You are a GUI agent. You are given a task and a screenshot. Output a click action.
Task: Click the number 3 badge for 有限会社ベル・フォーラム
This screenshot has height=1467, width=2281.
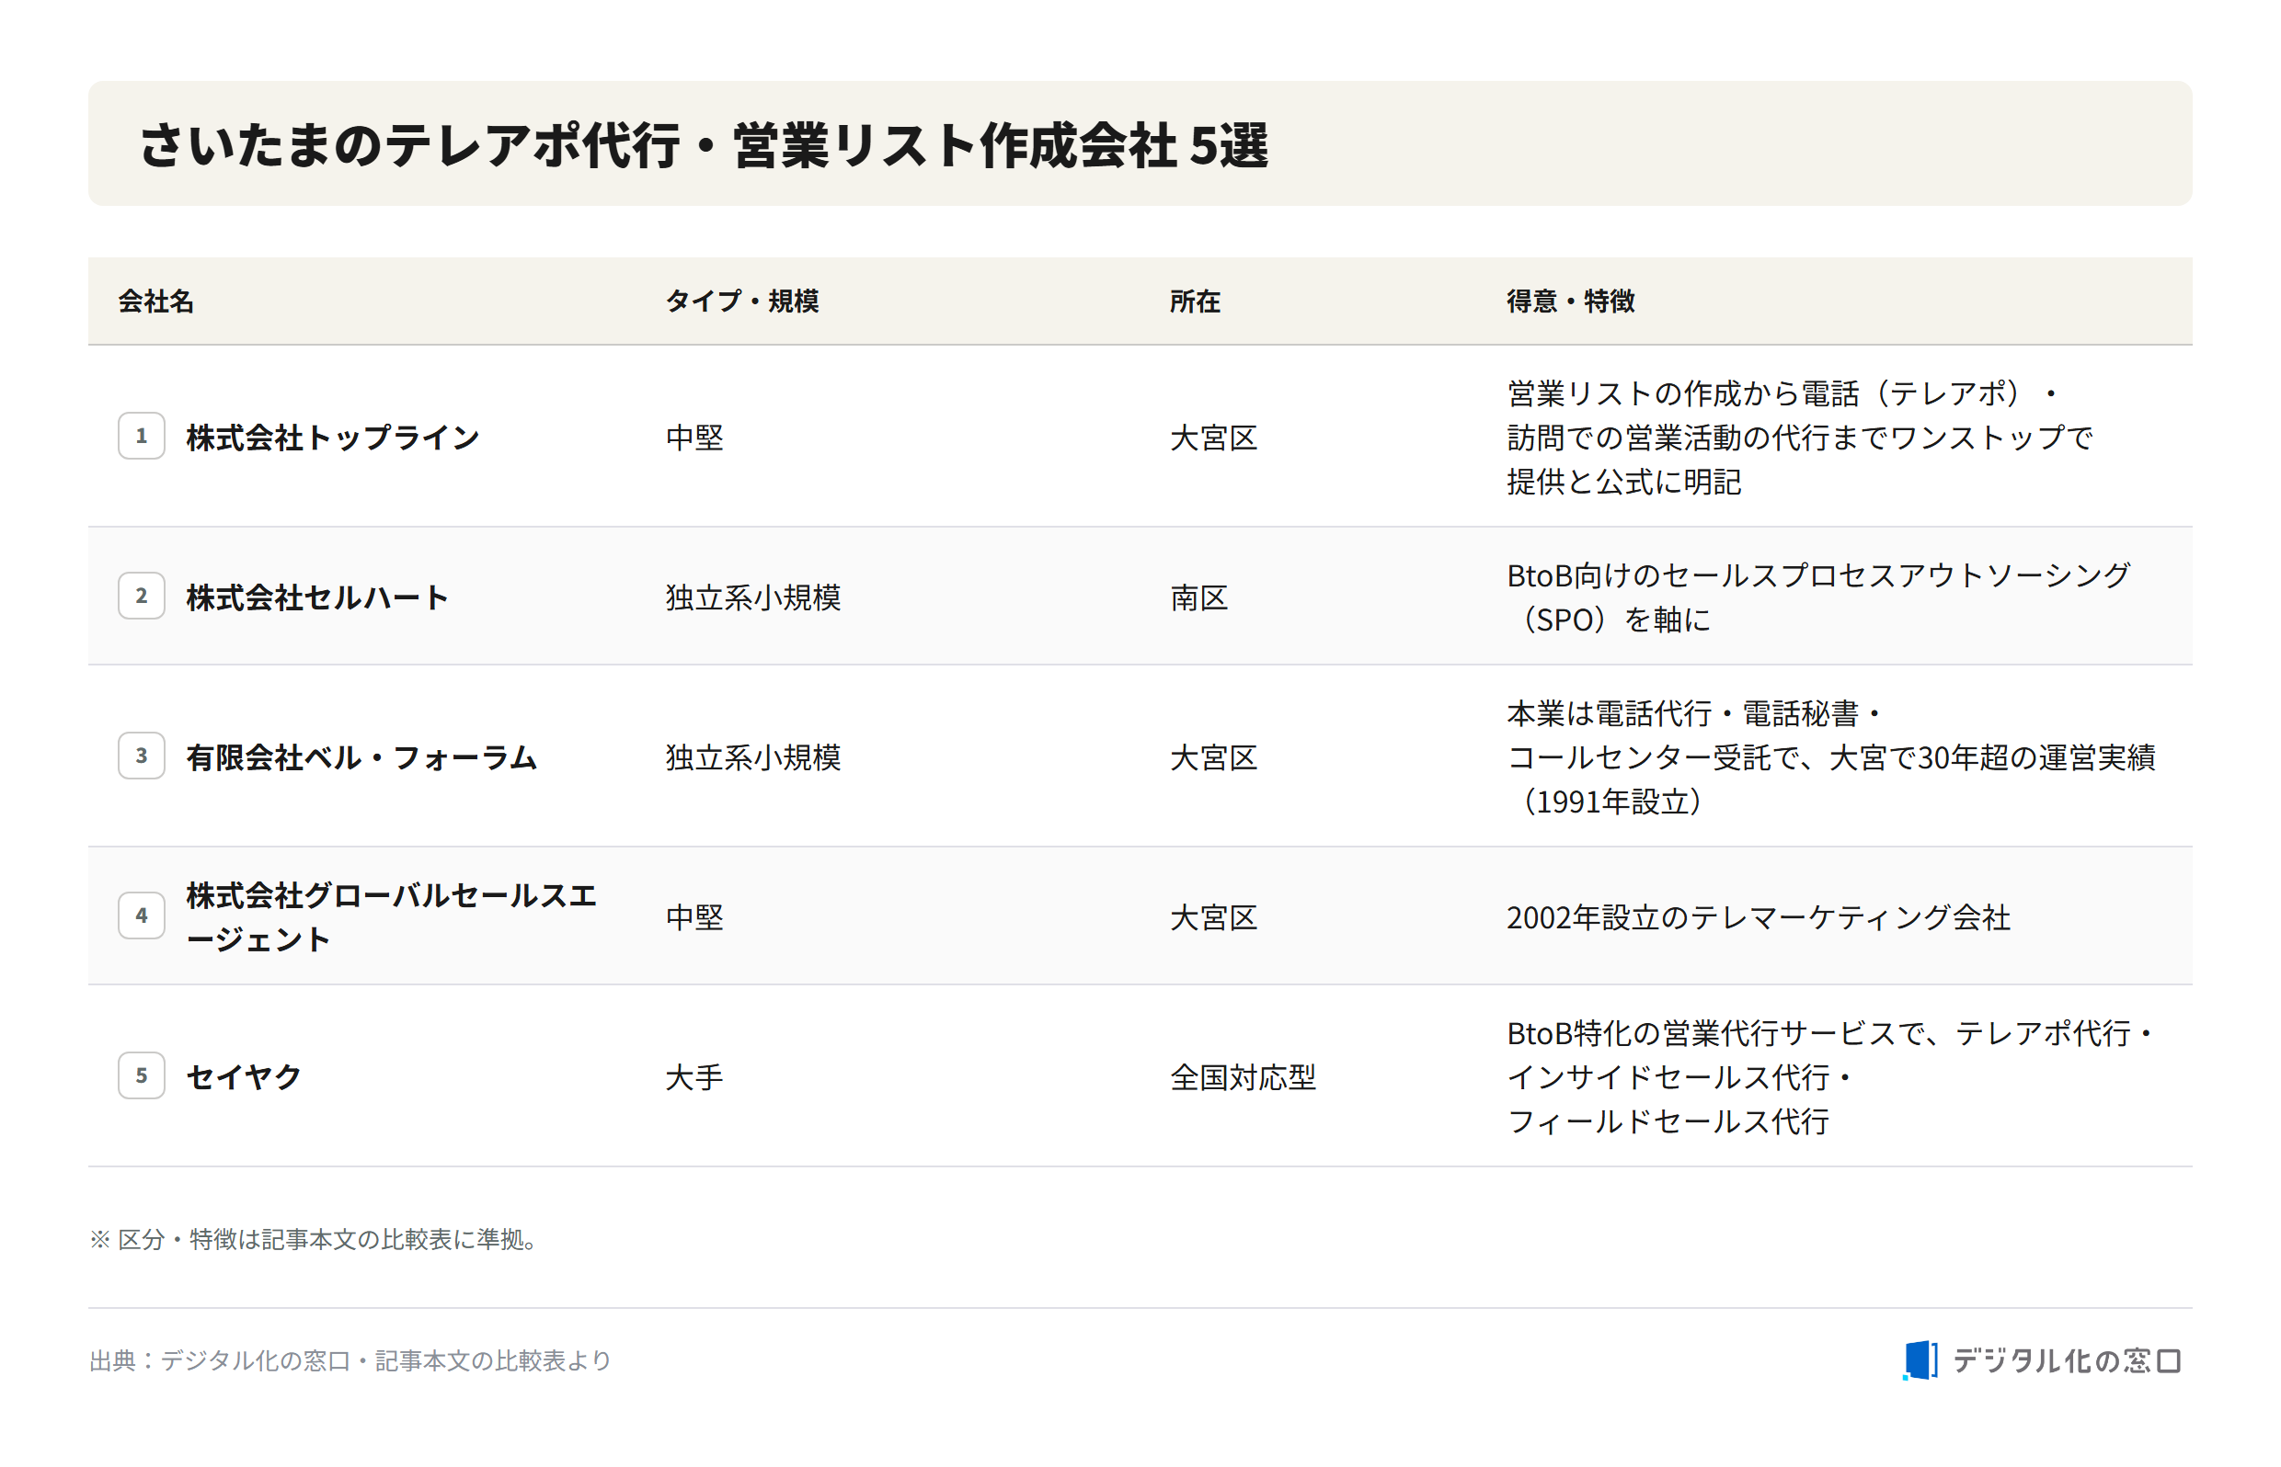pyautogui.click(x=141, y=756)
